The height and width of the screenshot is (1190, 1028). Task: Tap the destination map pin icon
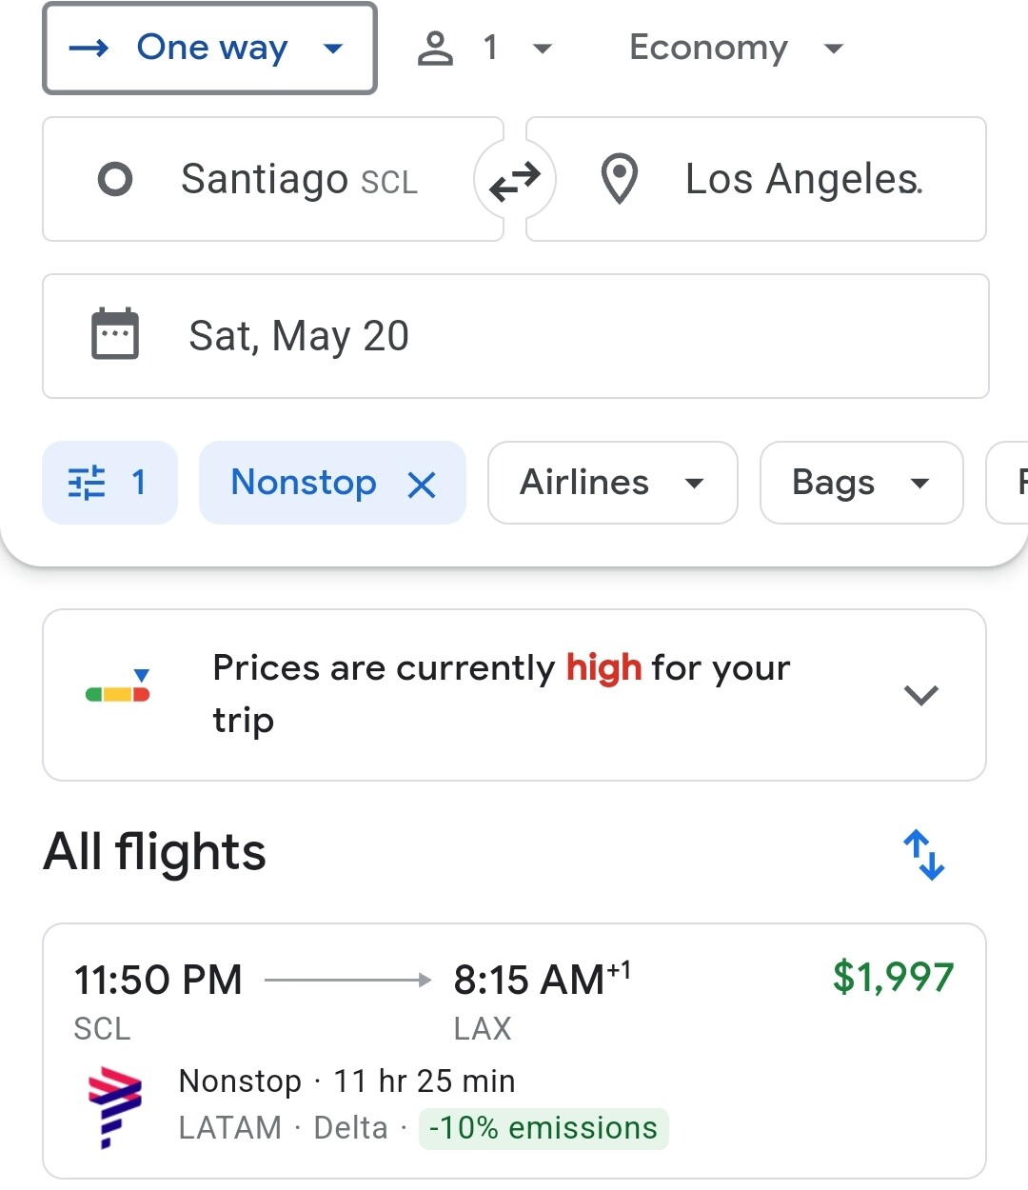620,179
